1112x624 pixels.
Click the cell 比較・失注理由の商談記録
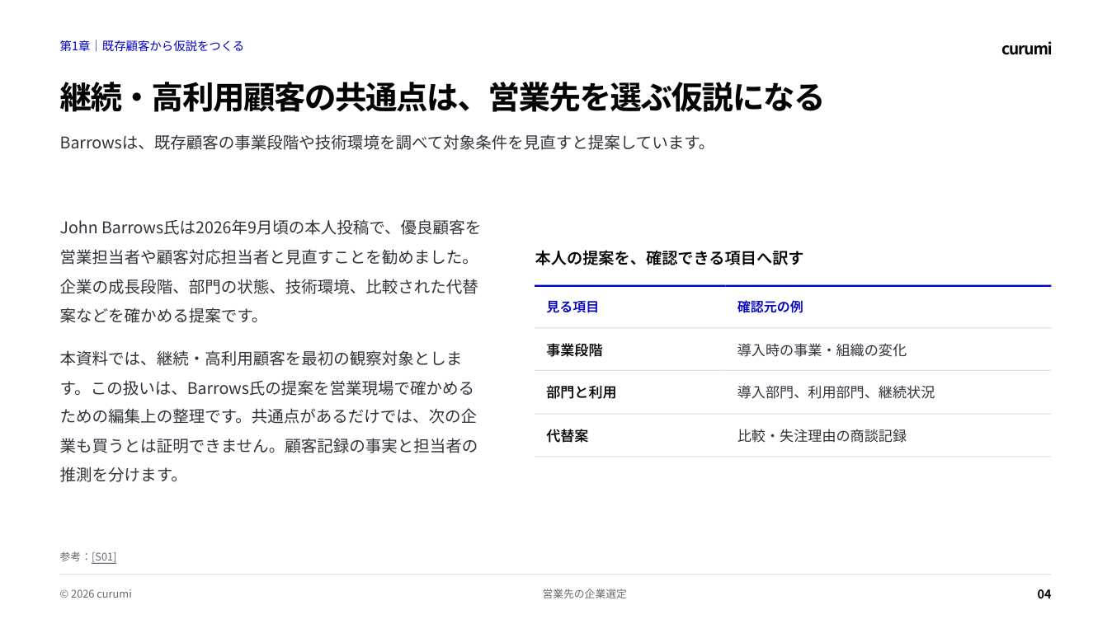(x=822, y=435)
